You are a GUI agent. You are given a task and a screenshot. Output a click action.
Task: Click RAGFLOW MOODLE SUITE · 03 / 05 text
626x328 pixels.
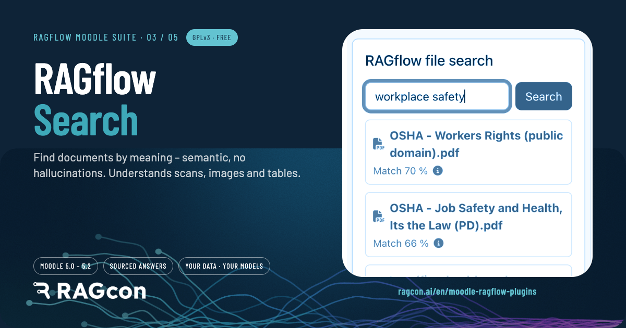[x=106, y=37]
